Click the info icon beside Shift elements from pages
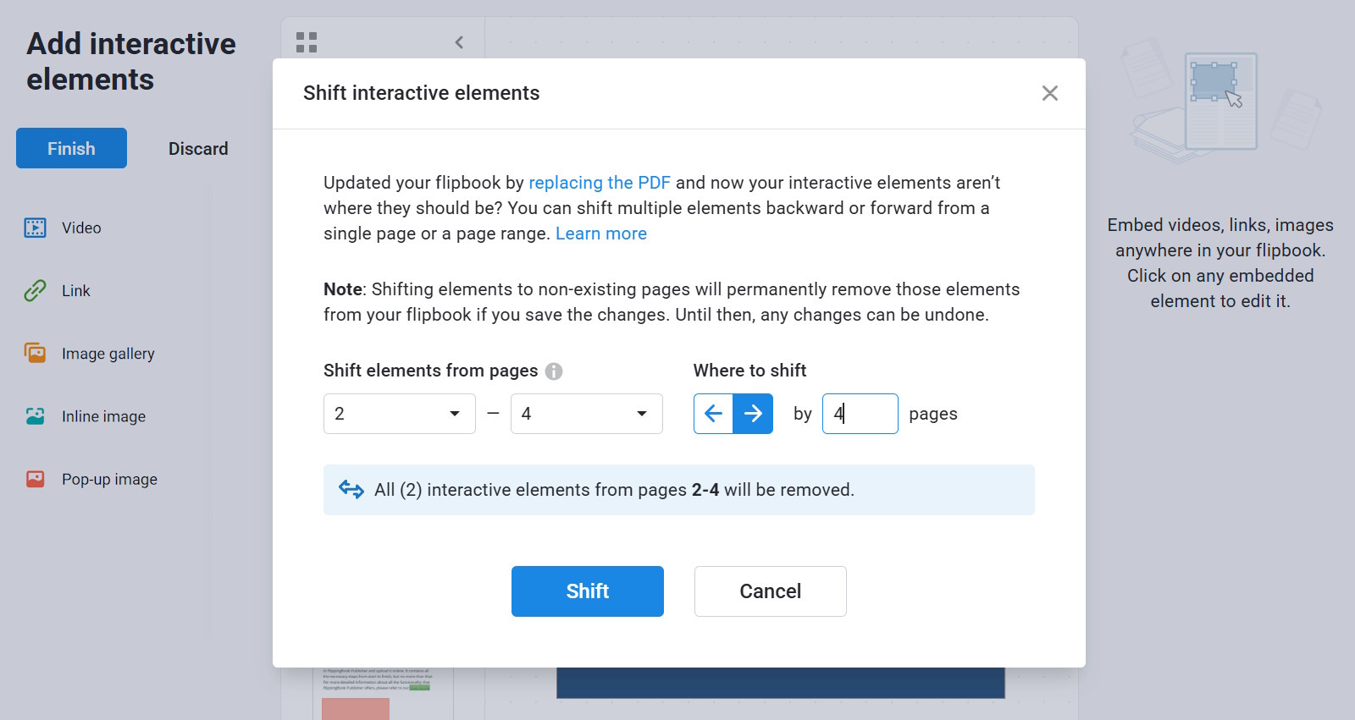The image size is (1355, 720). (x=554, y=371)
